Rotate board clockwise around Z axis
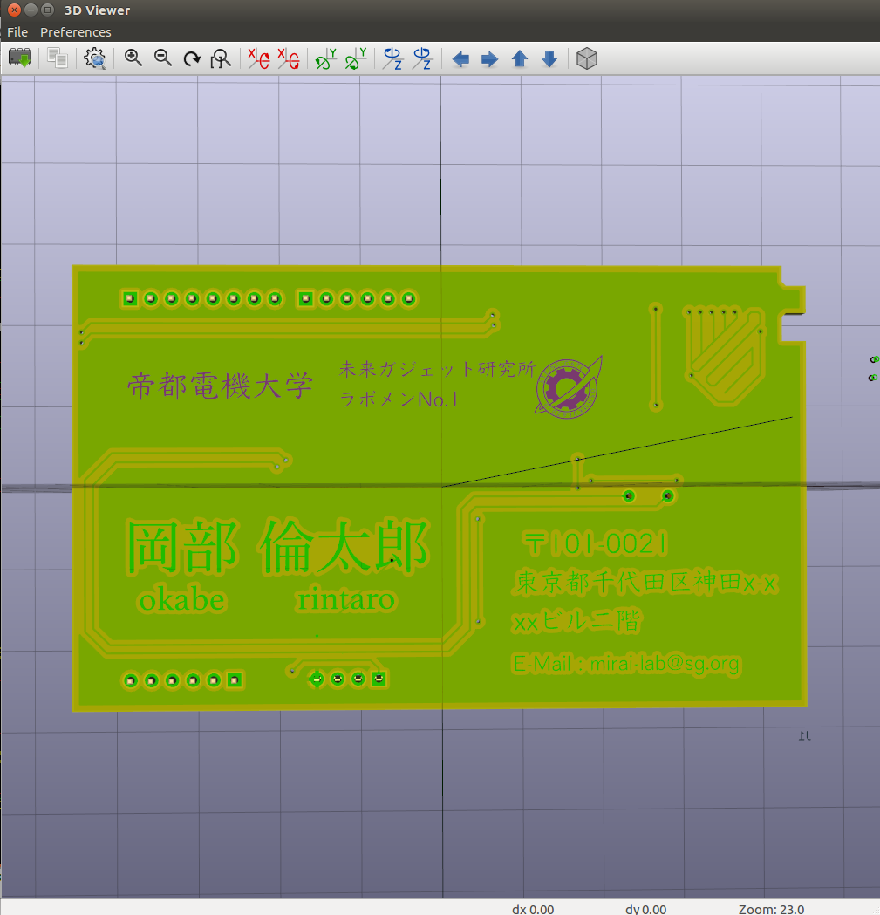Viewport: 880px width, 915px height. [x=392, y=58]
